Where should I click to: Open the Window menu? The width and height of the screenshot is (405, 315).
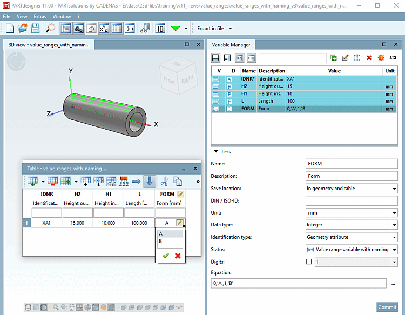coord(62,16)
